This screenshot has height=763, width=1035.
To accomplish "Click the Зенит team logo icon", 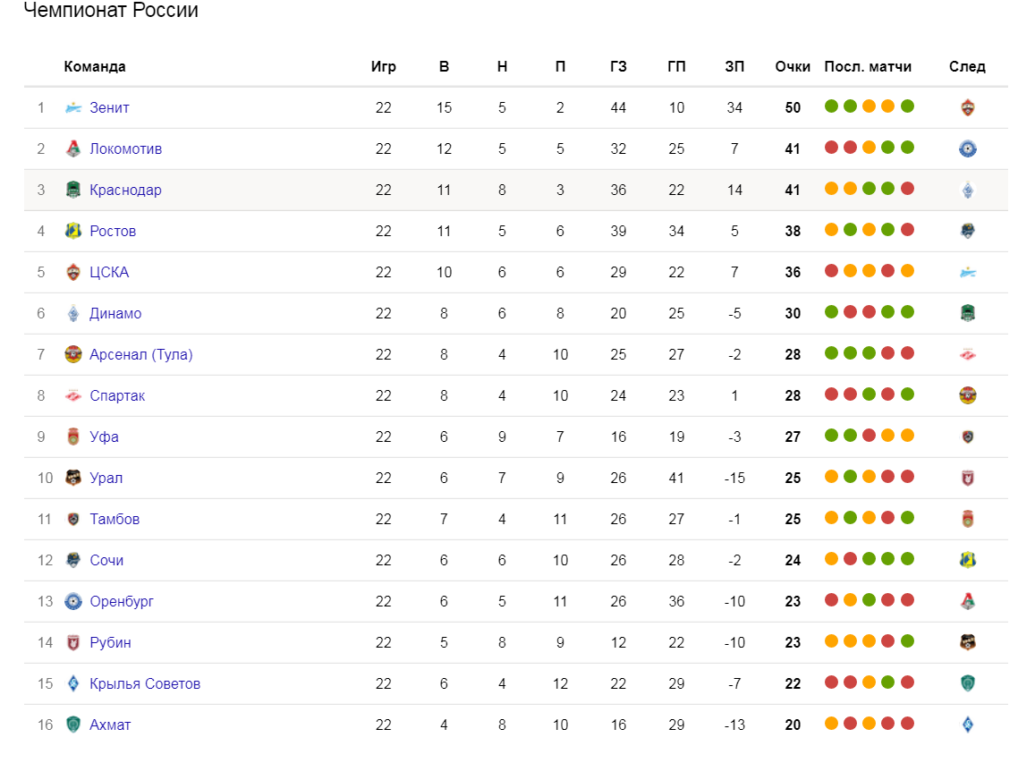I will [73, 107].
